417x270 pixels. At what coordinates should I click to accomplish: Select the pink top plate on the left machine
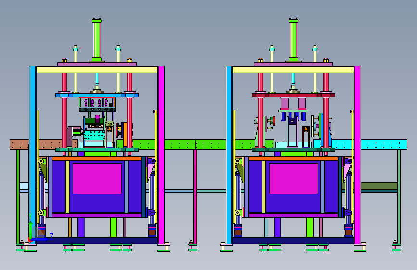click(x=97, y=64)
